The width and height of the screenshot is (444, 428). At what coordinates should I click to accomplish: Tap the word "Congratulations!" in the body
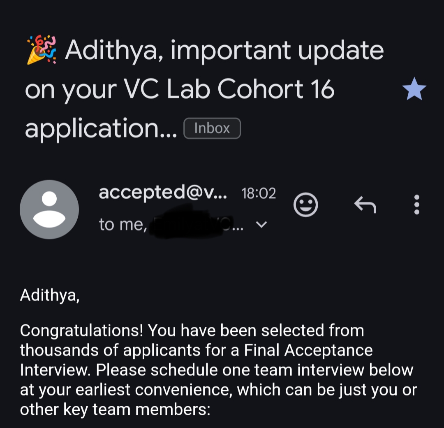82,330
